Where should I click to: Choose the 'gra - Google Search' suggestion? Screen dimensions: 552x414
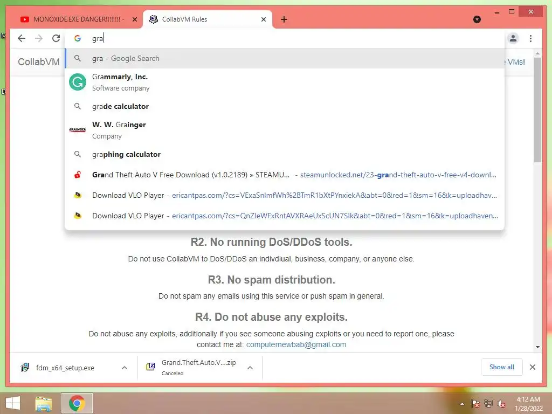(285, 58)
